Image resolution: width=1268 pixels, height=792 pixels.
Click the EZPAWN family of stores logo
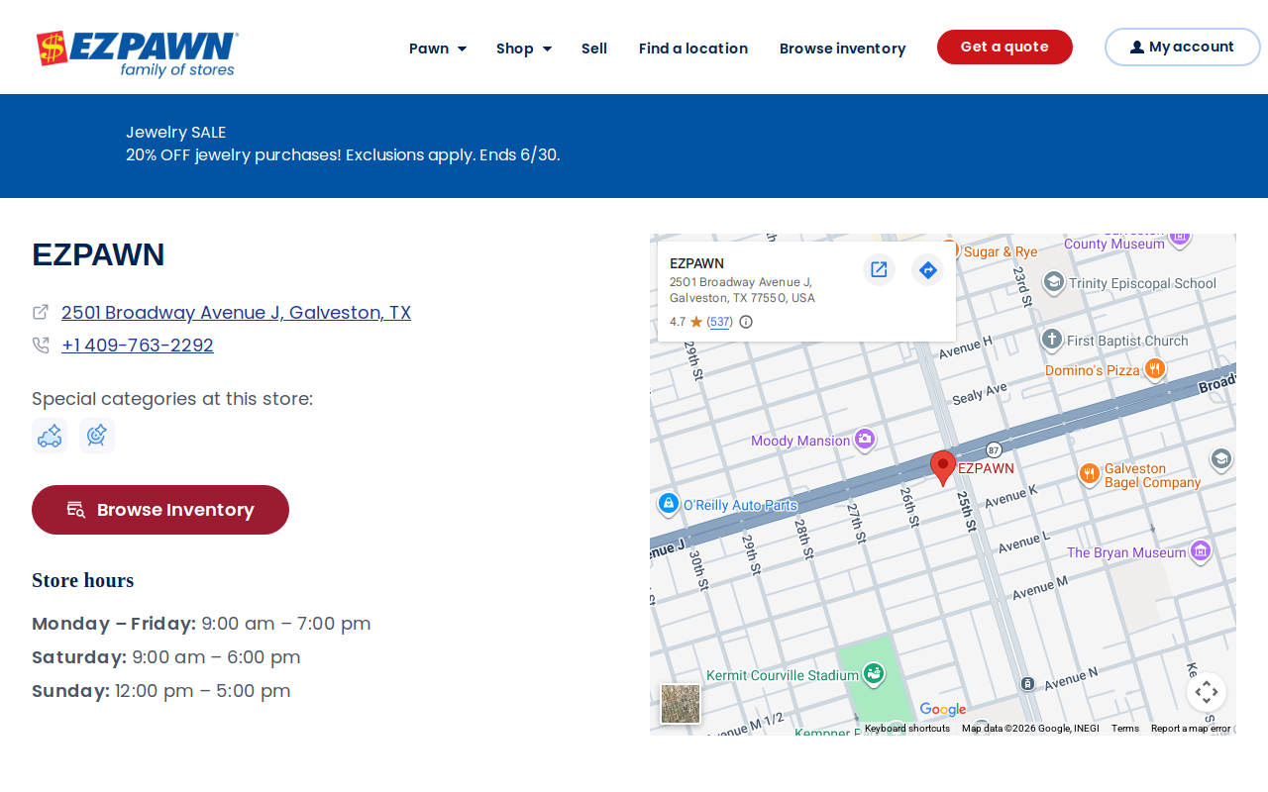(x=137, y=53)
